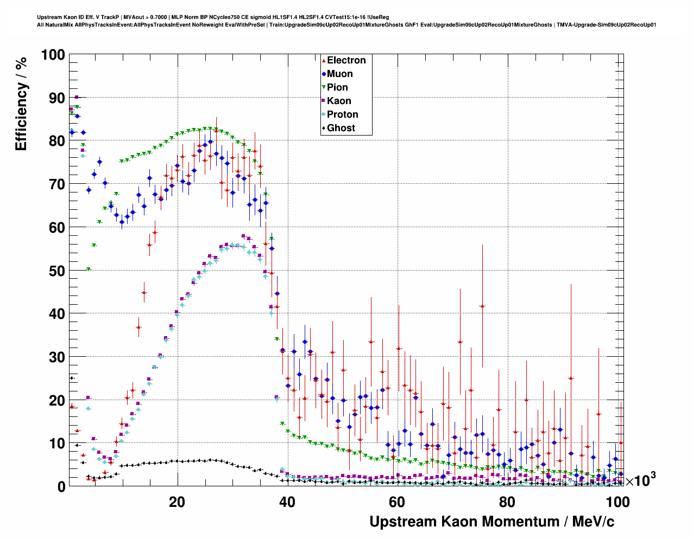The width and height of the screenshot is (693, 540).
Task: Click the y-axis tick label "50"
Action: coord(57,271)
